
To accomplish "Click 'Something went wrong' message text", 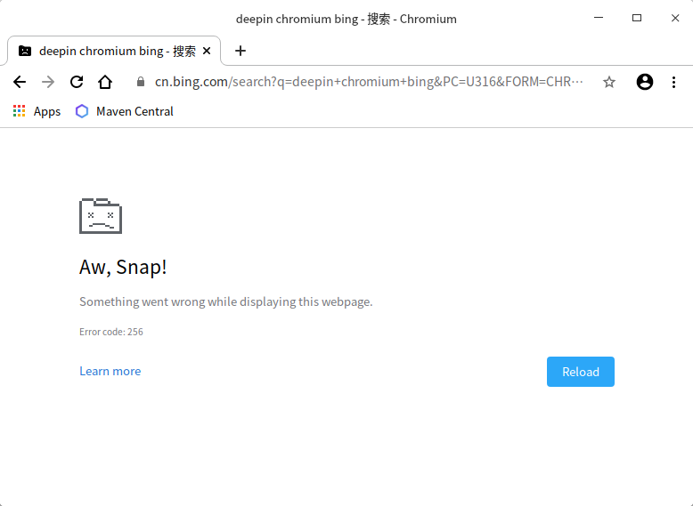I will tap(226, 301).
